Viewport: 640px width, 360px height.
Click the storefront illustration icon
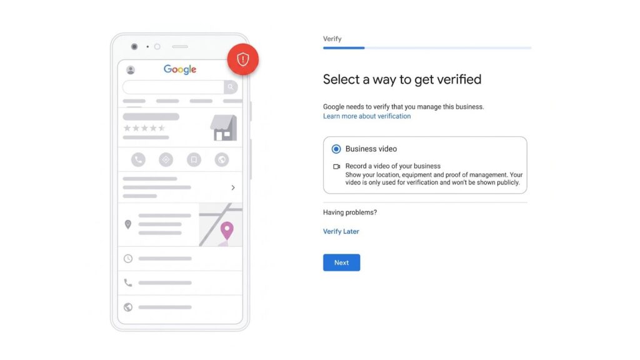coord(224,127)
